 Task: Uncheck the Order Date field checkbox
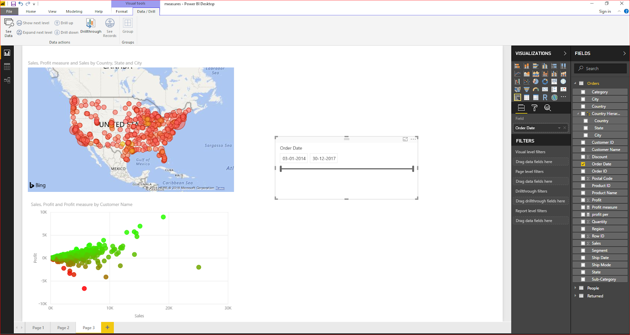click(x=583, y=164)
